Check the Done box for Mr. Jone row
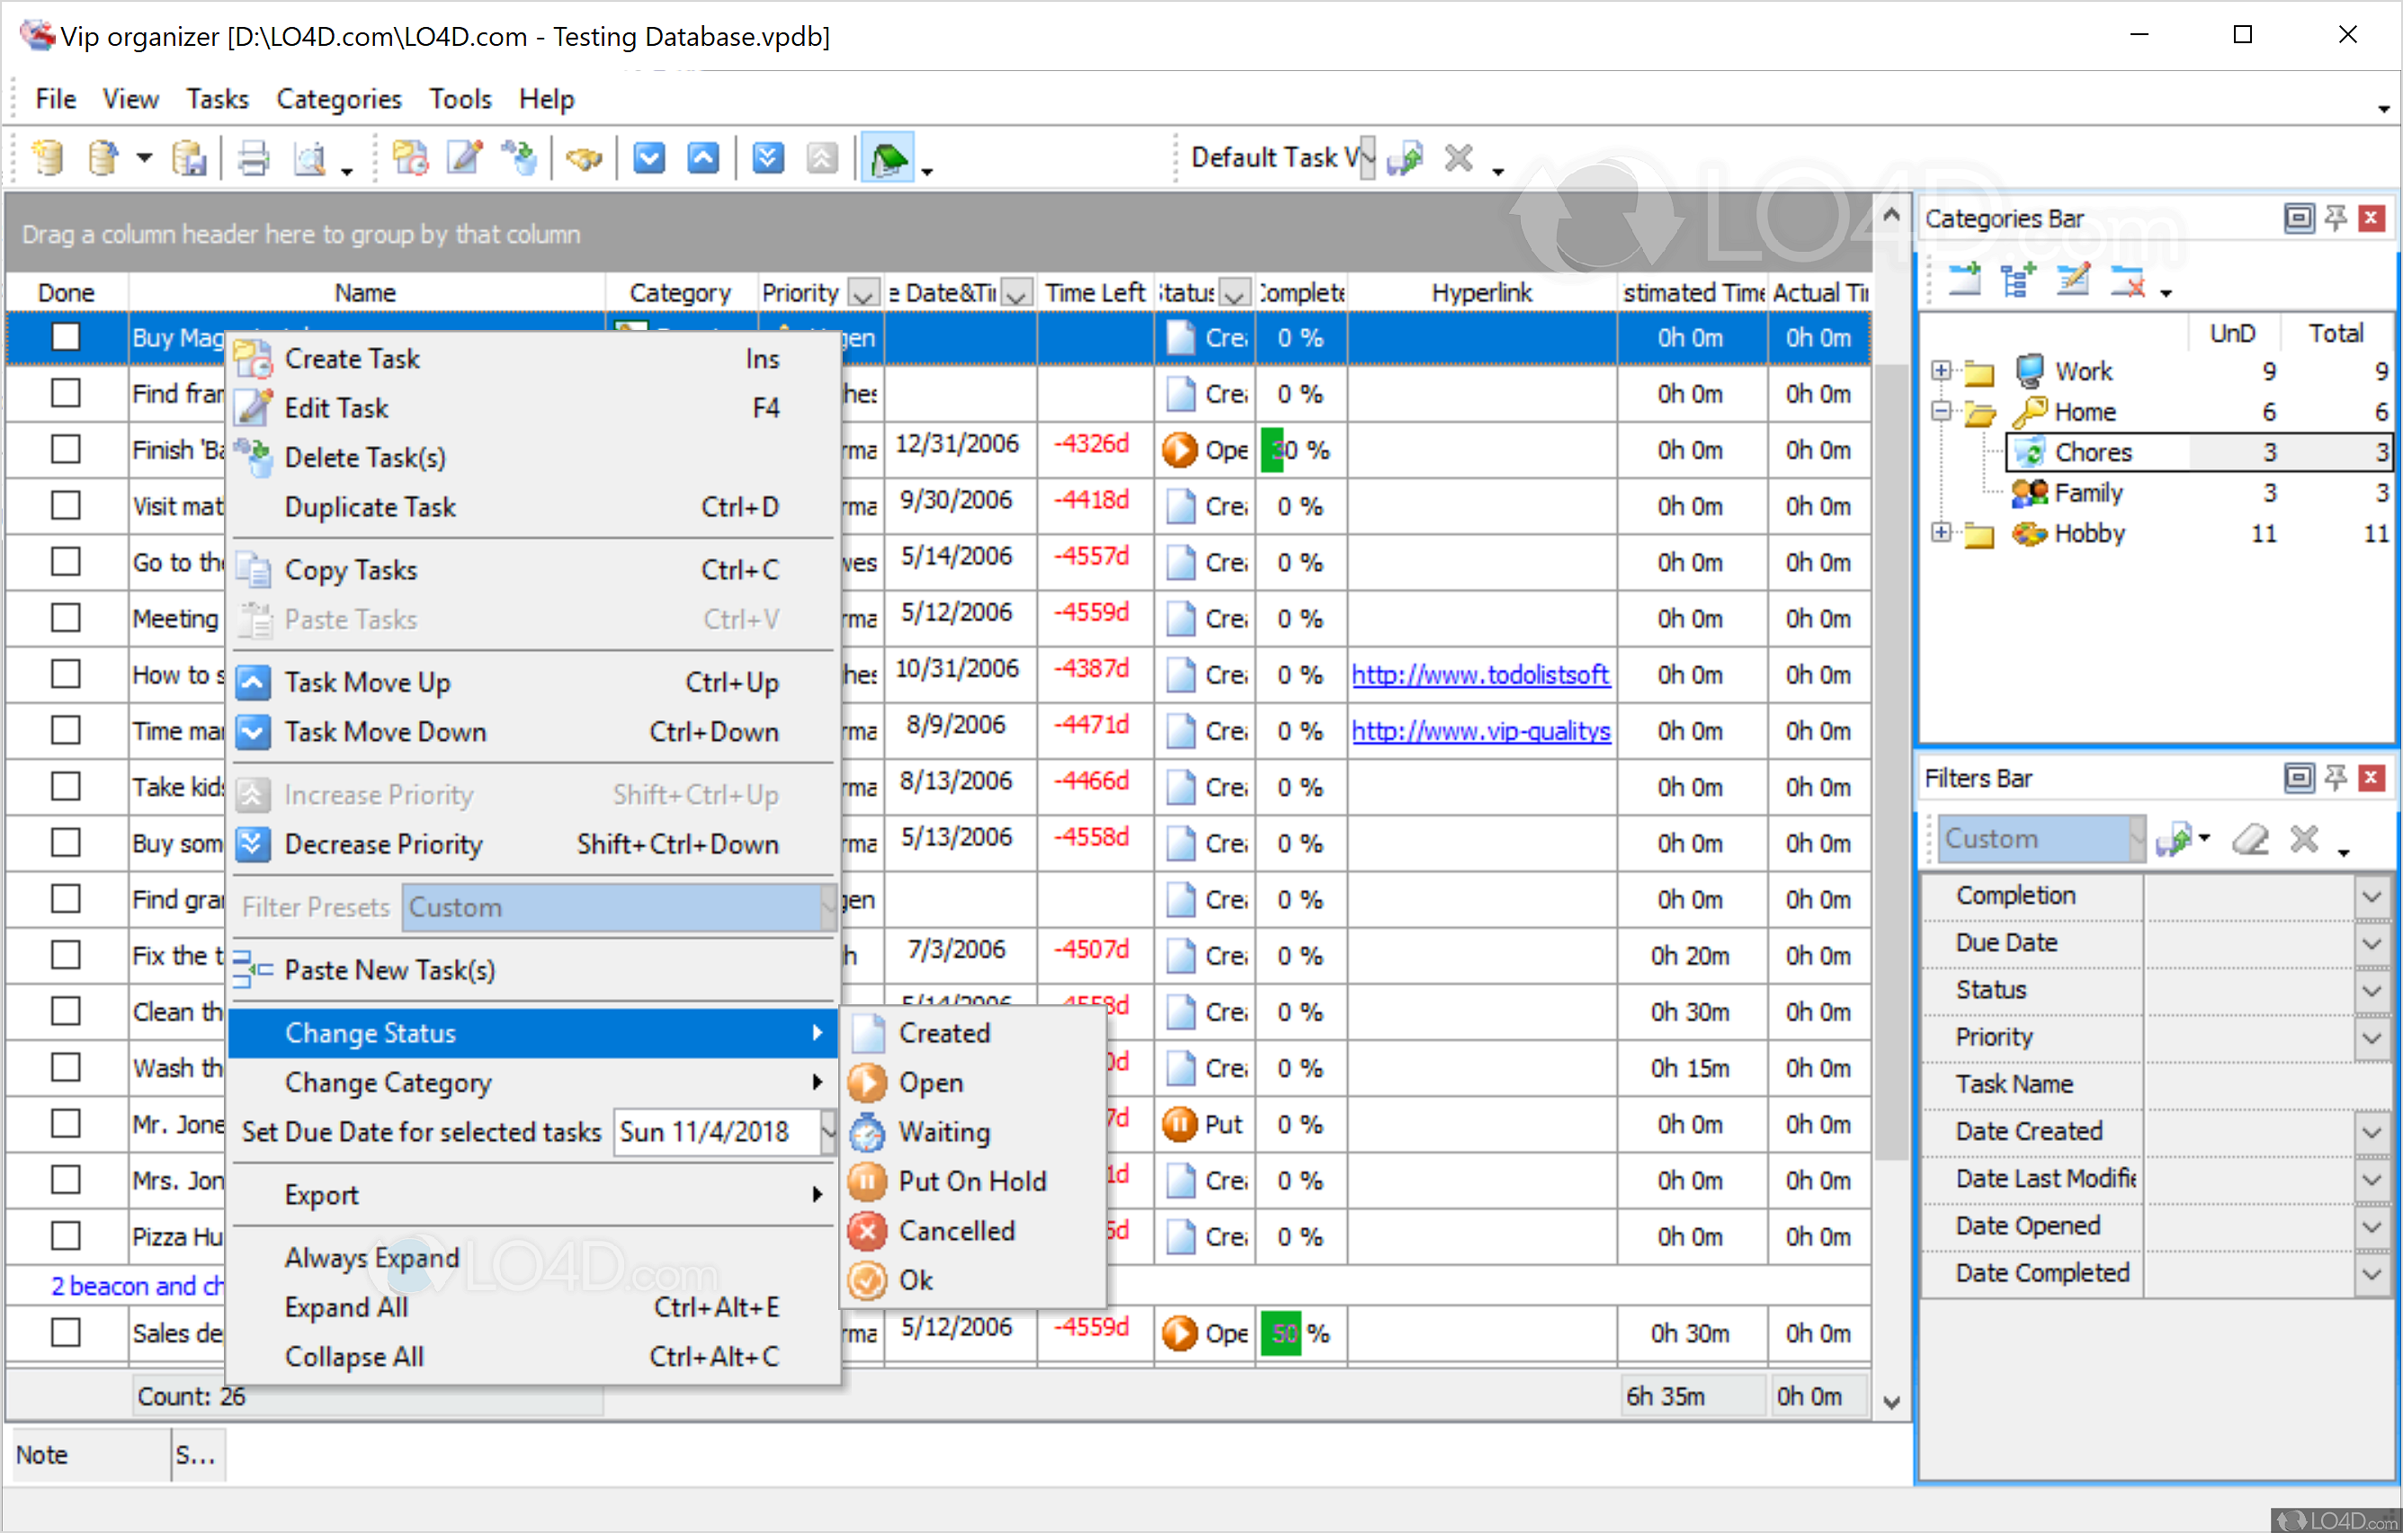2403x1533 pixels. click(66, 1124)
